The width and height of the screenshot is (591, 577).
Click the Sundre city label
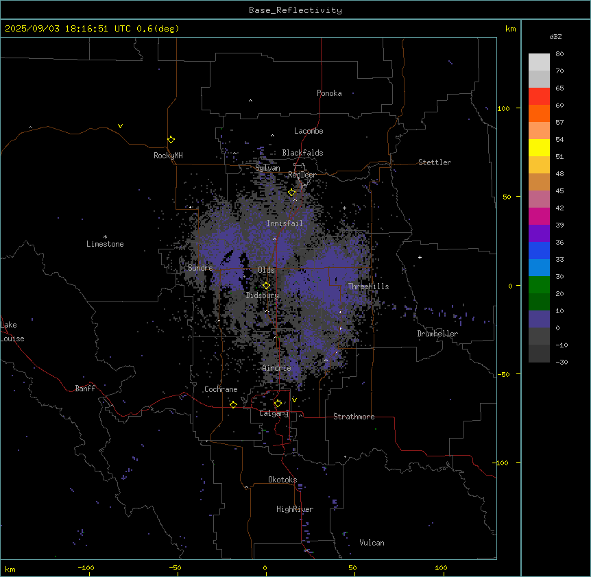[200, 268]
